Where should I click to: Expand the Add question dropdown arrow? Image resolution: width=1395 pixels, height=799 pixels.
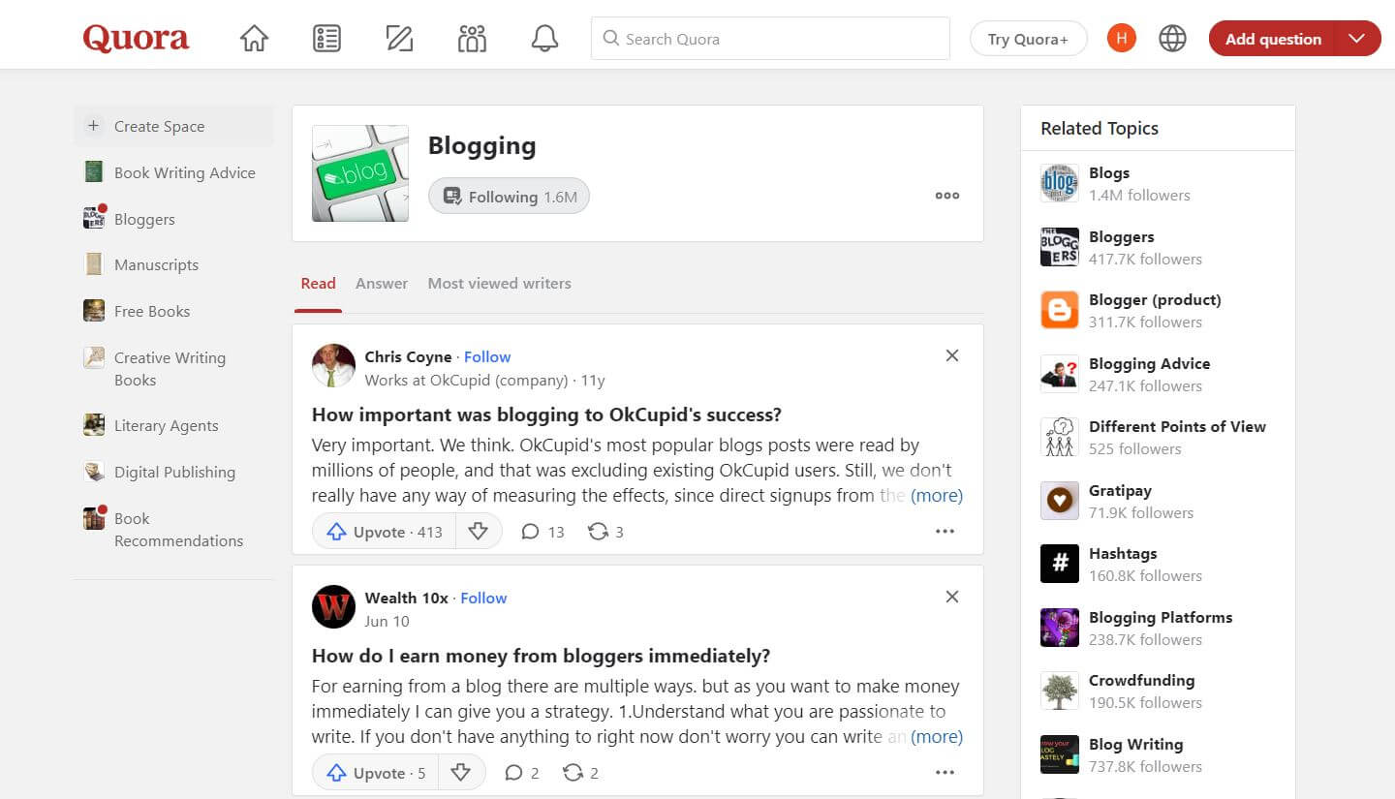tap(1357, 39)
